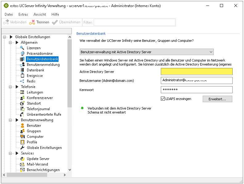Click the tree's horizontal scrollbar thumb

tap(27, 175)
